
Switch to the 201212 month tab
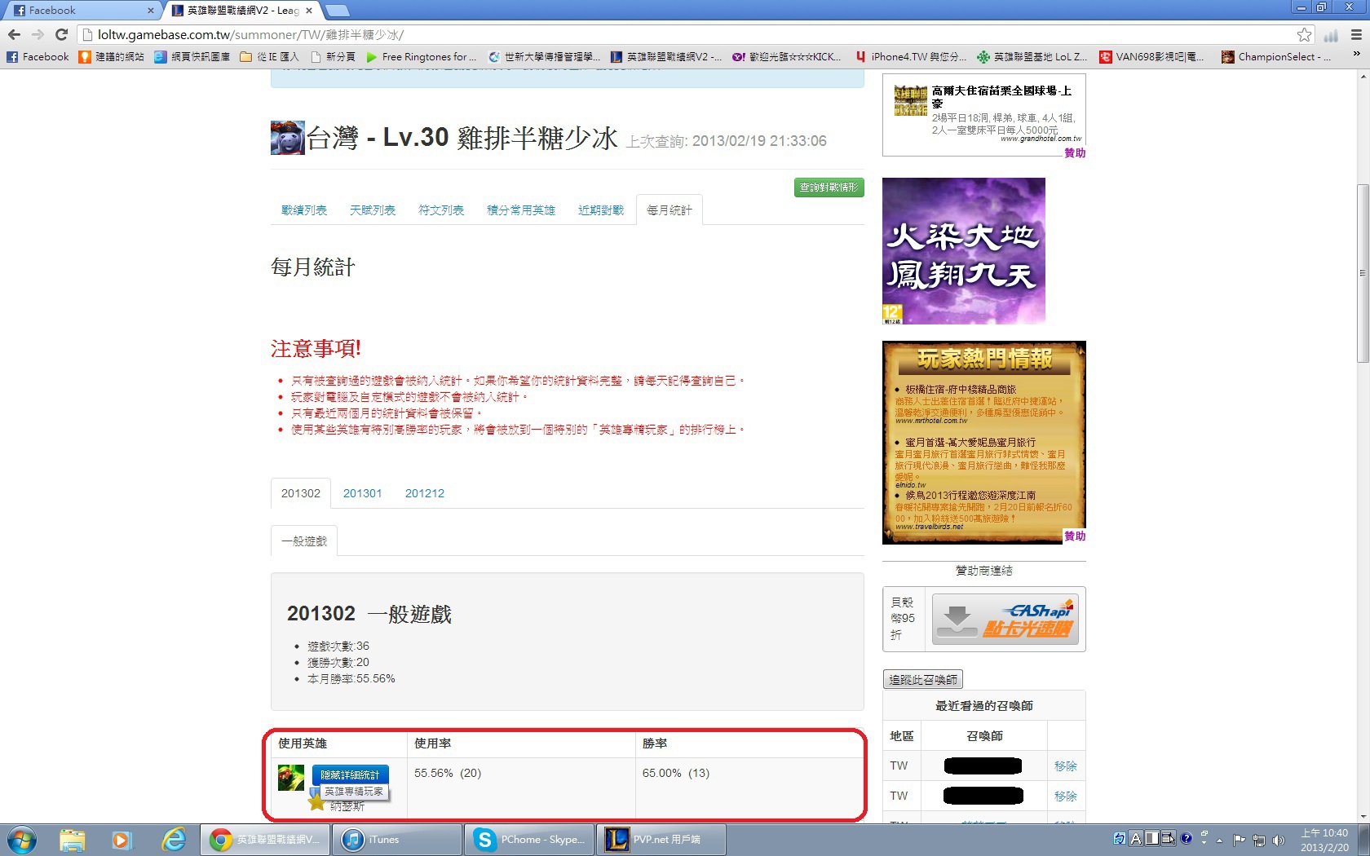click(425, 493)
